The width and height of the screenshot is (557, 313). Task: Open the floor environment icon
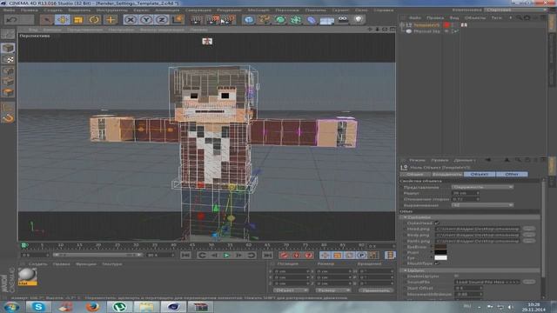coord(327,20)
